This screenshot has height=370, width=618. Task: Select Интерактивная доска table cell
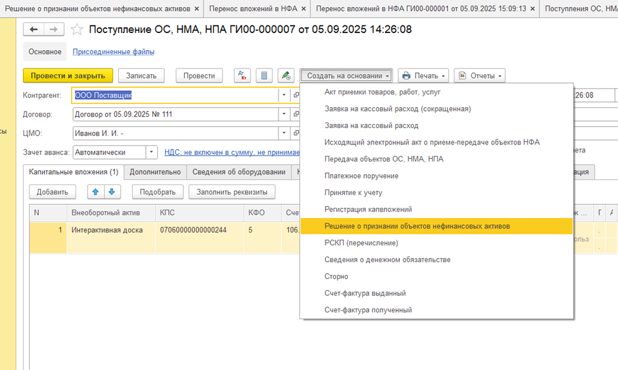pos(111,238)
